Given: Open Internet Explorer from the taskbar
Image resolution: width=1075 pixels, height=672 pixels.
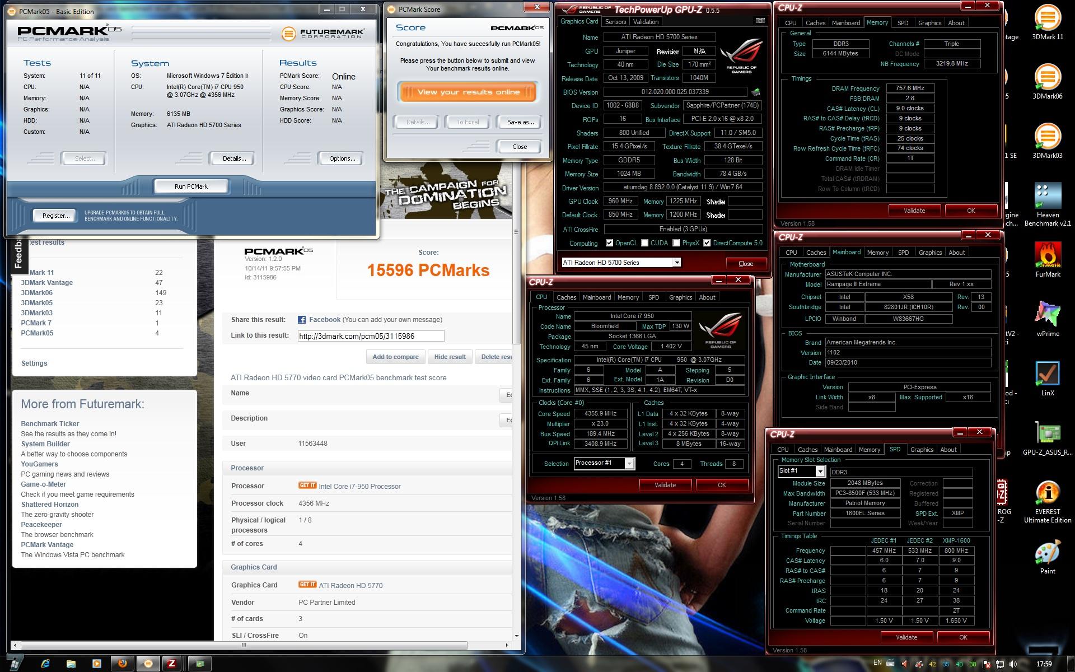Looking at the screenshot, I should click(45, 664).
